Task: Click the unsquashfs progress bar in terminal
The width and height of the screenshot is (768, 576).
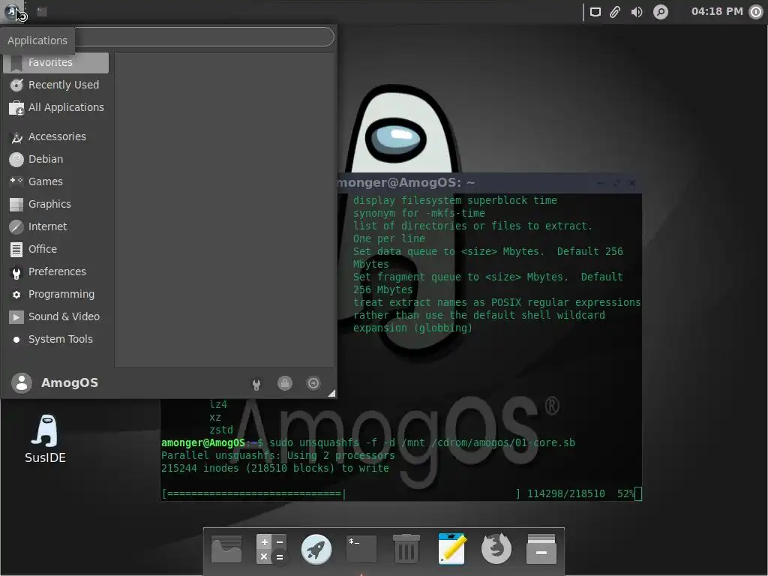Action: [x=343, y=493]
